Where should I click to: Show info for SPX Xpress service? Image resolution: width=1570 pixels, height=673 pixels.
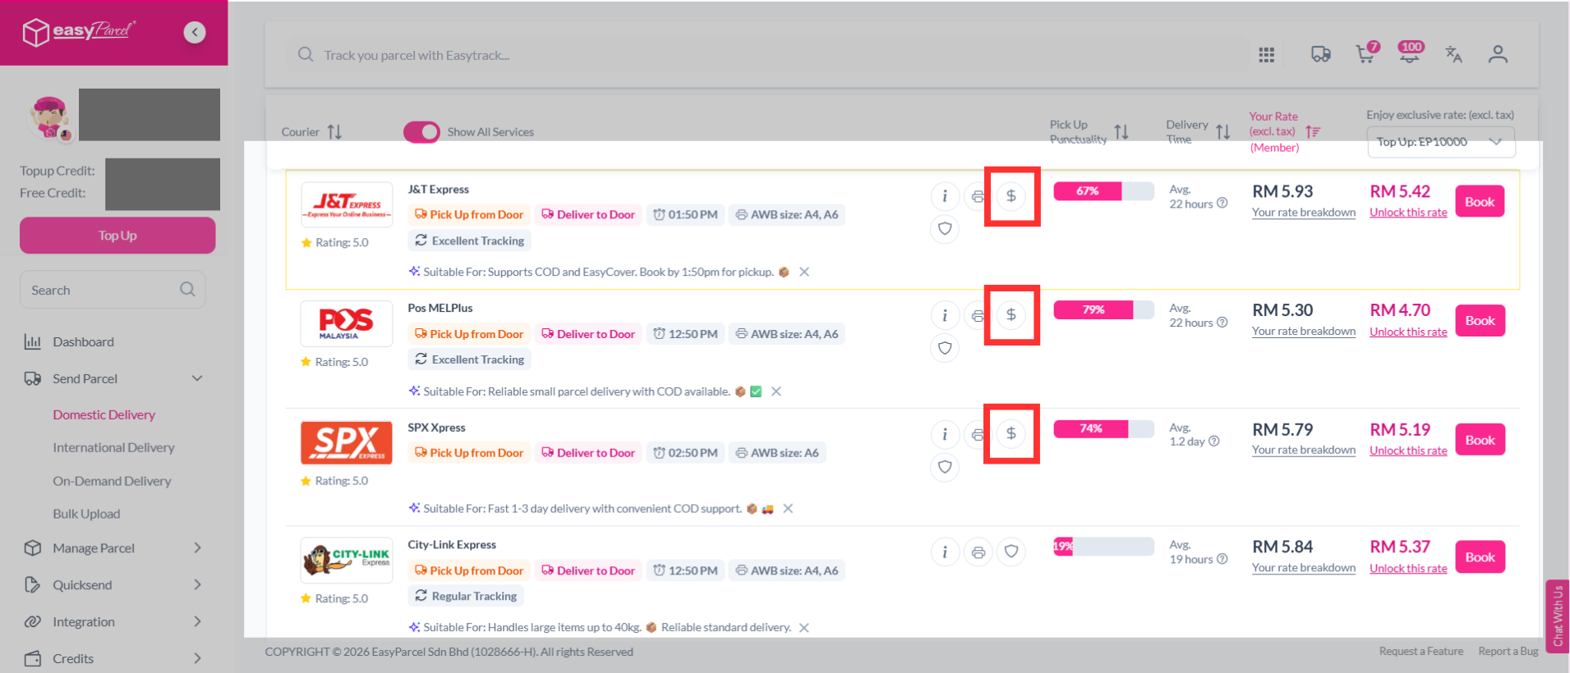[x=945, y=434]
